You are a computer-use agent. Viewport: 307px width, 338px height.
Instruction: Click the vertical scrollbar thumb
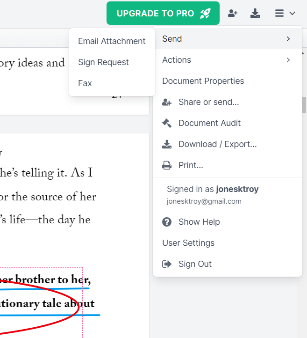coord(304,105)
